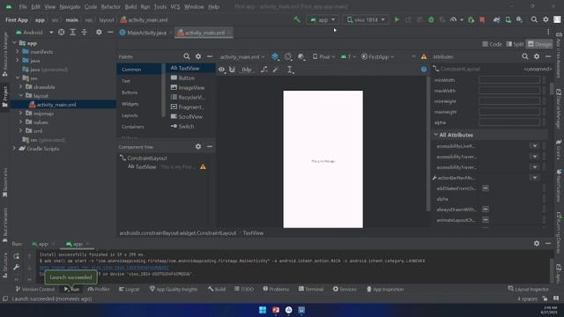
Task: Toggle view options eye icon in design toolbar
Action: click(221, 70)
